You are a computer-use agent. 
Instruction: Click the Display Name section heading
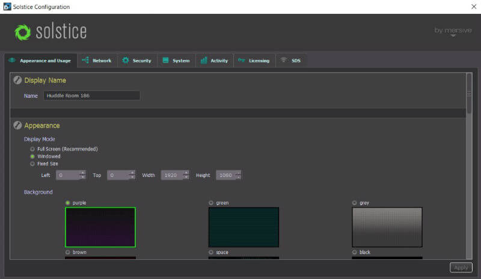click(45, 80)
